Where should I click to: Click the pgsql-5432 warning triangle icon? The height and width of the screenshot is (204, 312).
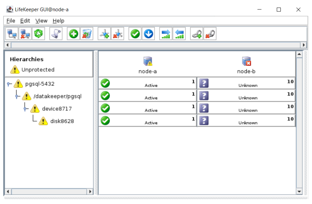click(18, 84)
